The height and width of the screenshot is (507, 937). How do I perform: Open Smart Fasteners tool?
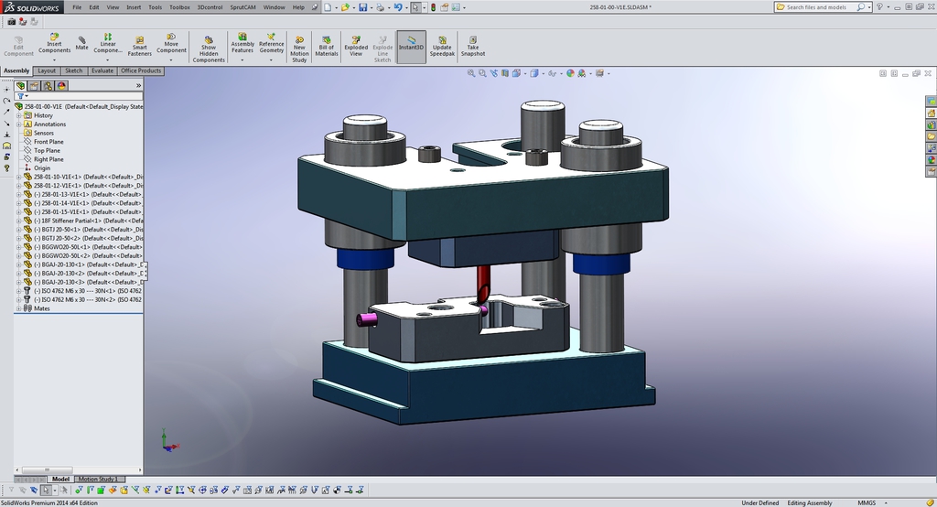(x=139, y=46)
